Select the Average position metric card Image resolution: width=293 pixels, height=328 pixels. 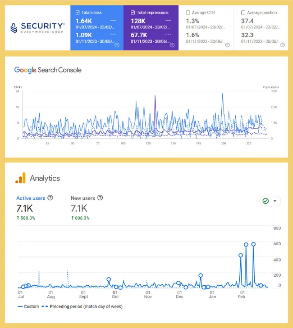[261, 28]
